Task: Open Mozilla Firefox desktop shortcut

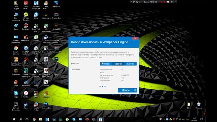Action: pos(36,107)
